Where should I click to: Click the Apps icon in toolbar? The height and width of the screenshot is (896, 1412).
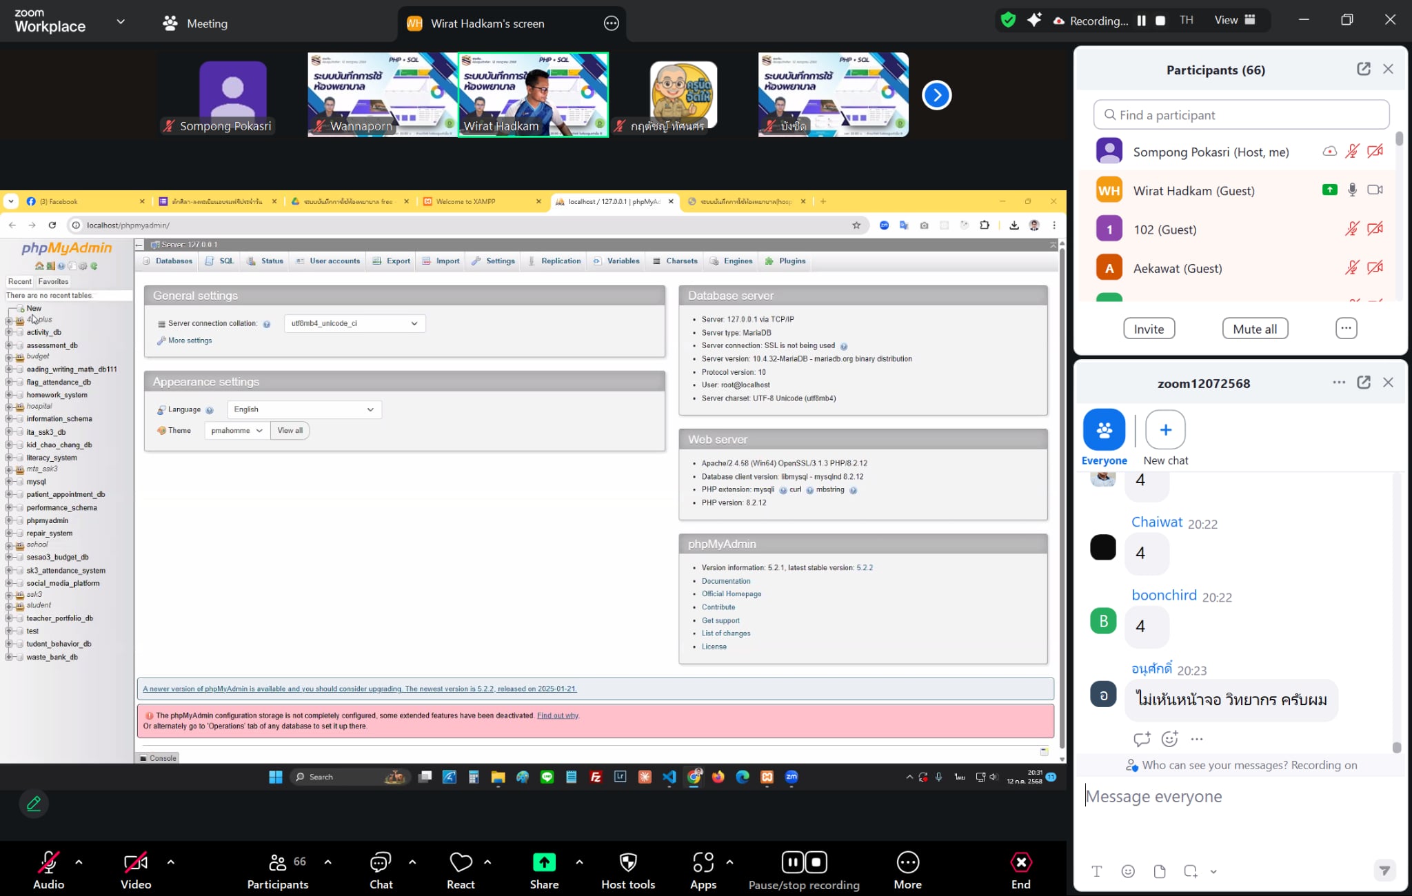click(703, 863)
